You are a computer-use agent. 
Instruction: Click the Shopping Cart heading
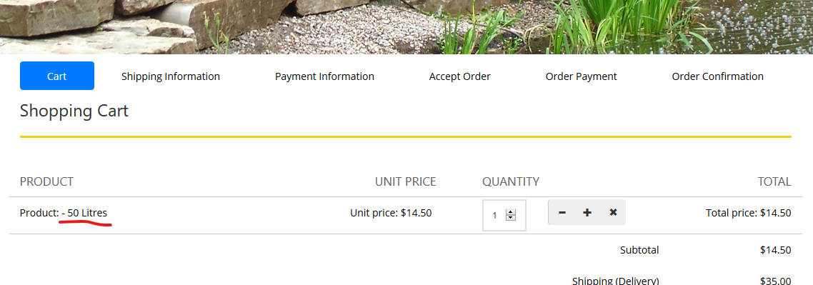coord(74,111)
